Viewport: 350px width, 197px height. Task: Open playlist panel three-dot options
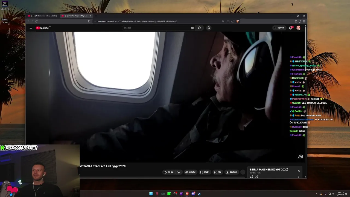[299, 177]
